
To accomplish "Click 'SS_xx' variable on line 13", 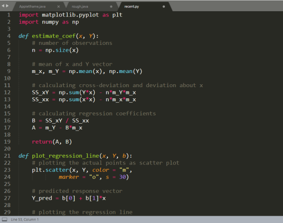I will tap(40, 99).
